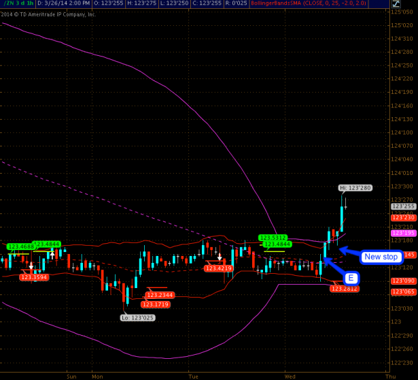The height and width of the screenshot is (380, 418).
Task: Click the white down-arrow marker above 123.4219
Action: 220,257
